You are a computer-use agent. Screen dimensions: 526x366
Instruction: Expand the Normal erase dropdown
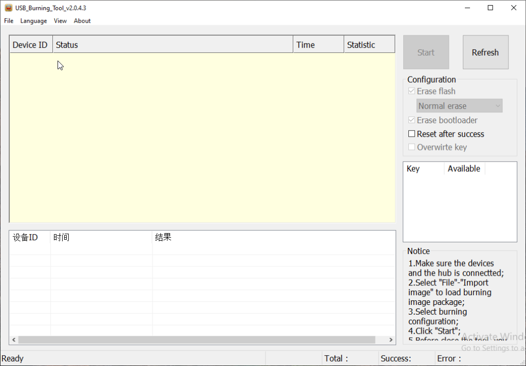(459, 106)
